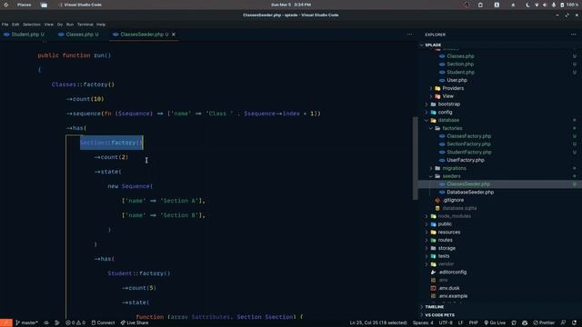Click Ln 25, Col 35 cursor position
This screenshot has height=327, width=582.
[378, 322]
